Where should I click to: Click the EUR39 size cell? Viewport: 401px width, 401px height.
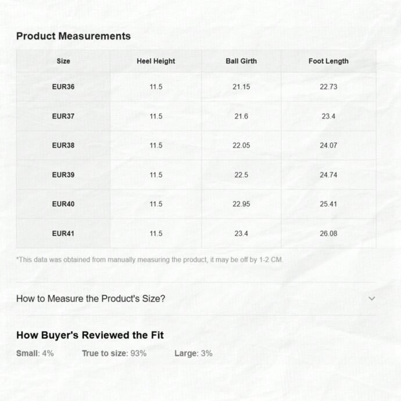[63, 175]
